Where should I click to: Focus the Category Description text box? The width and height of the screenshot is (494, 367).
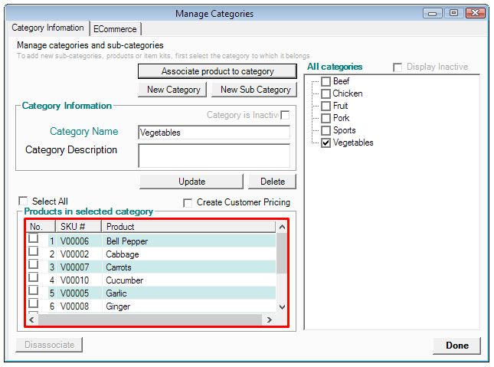tap(214, 156)
